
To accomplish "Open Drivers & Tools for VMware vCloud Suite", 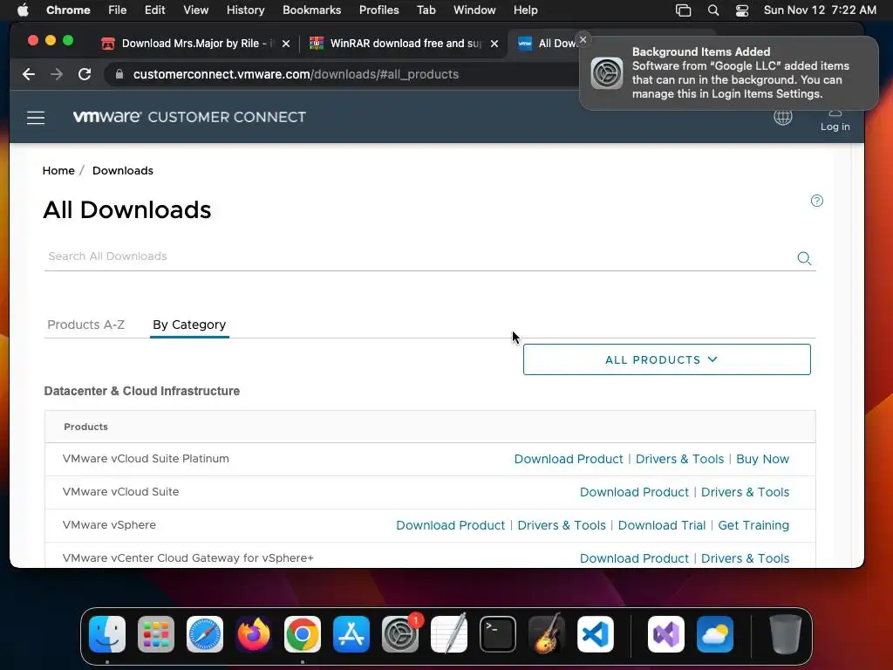I will click(745, 492).
